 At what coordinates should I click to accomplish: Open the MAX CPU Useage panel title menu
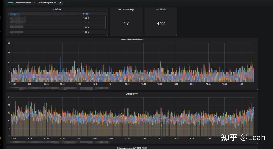click(126, 9)
